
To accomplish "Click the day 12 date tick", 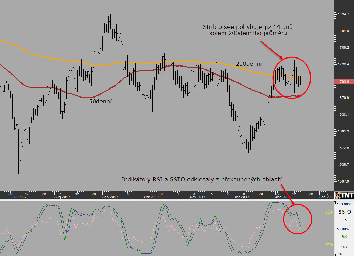I will 161,194.
